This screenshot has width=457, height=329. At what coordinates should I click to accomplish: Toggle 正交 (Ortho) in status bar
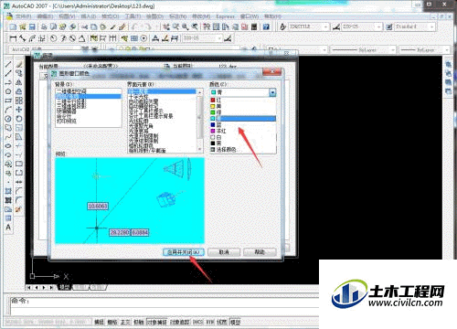[x=125, y=322]
